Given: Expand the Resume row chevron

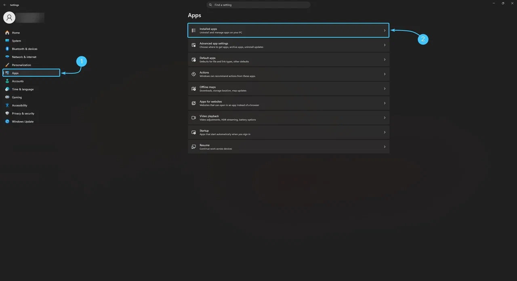Looking at the screenshot, I should point(385,147).
